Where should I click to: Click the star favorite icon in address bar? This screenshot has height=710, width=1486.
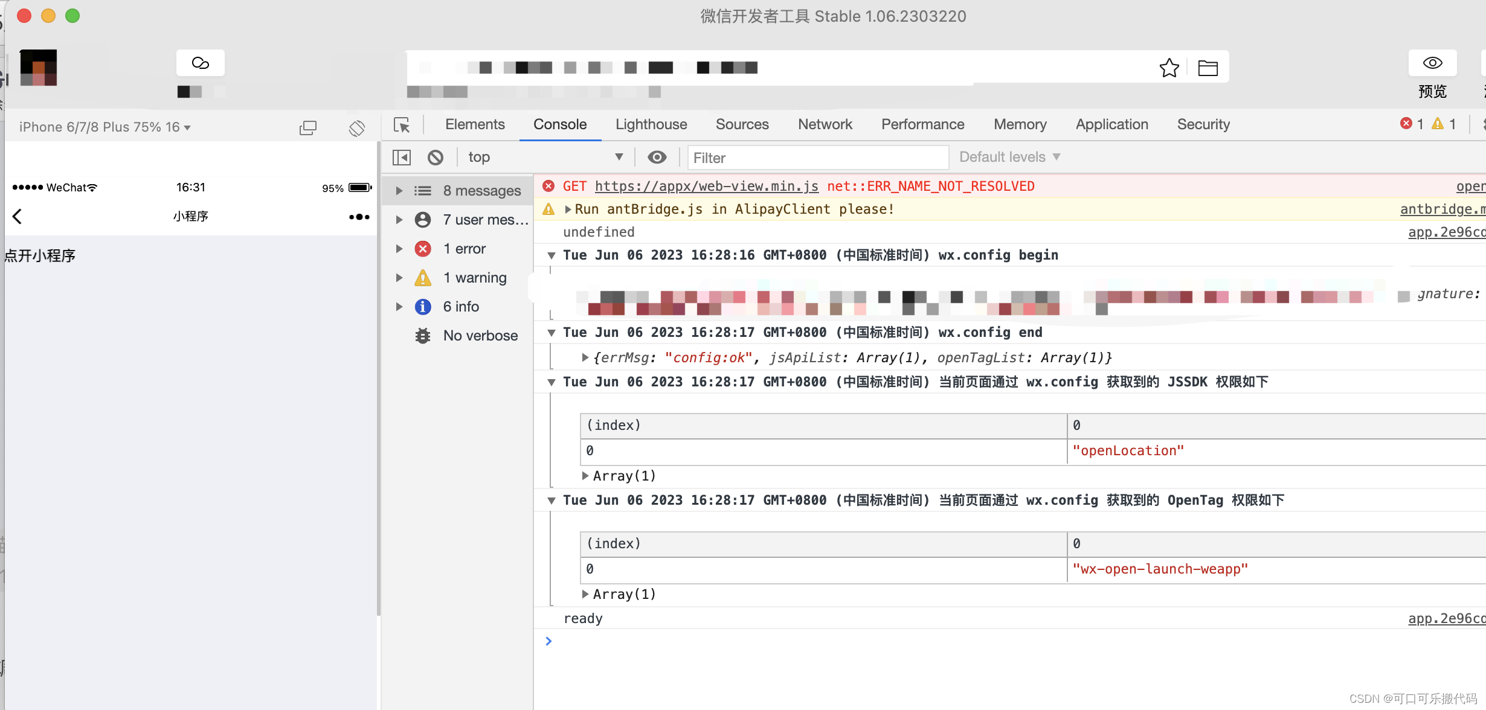[x=1169, y=68]
